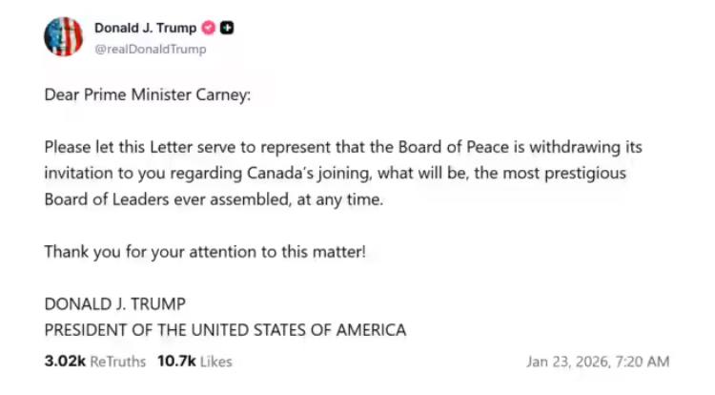The width and height of the screenshot is (715, 395).
Task: Click the Jan 23, 2026 timestamp
Action: click(x=598, y=362)
